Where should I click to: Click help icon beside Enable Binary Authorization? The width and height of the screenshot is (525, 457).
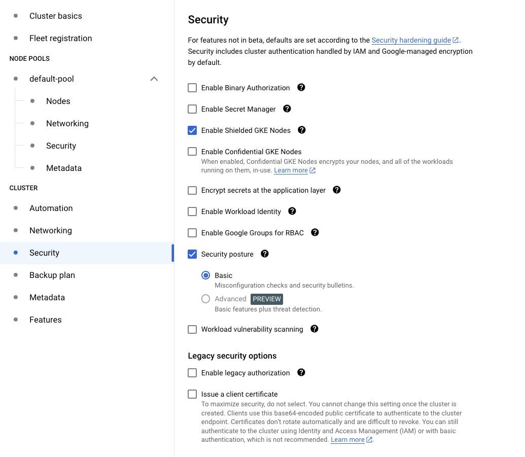click(x=301, y=87)
